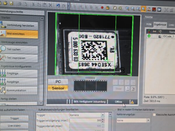Click the Trigger button
Image resolution: width=175 pixels, height=131 pixels.
tap(15, 118)
